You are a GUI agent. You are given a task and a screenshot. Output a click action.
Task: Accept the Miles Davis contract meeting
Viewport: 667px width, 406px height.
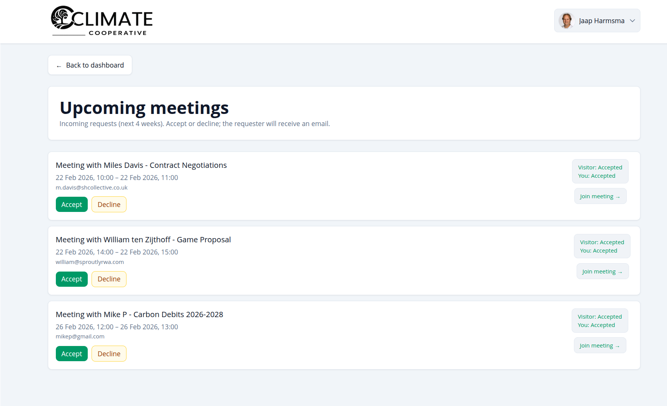[x=71, y=204]
